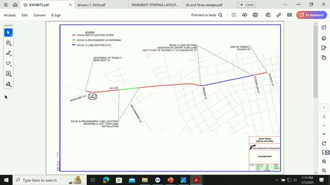Open the Edit menu

click(x=25, y=15)
